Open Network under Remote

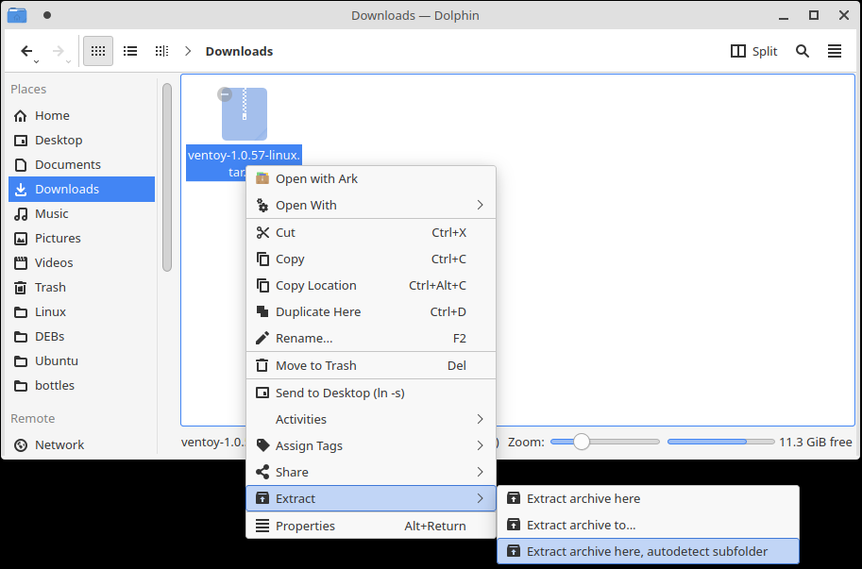(81, 444)
